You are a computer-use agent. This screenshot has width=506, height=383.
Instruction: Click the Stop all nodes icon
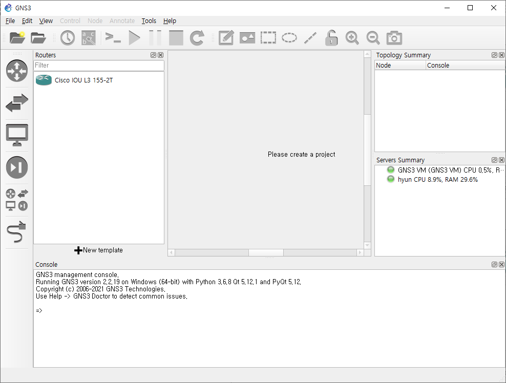[x=176, y=38]
